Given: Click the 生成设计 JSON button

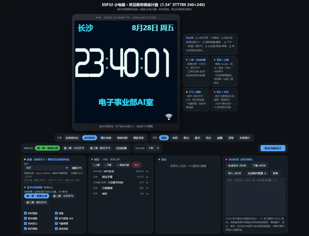Looking at the screenshot, I should tap(237, 165).
